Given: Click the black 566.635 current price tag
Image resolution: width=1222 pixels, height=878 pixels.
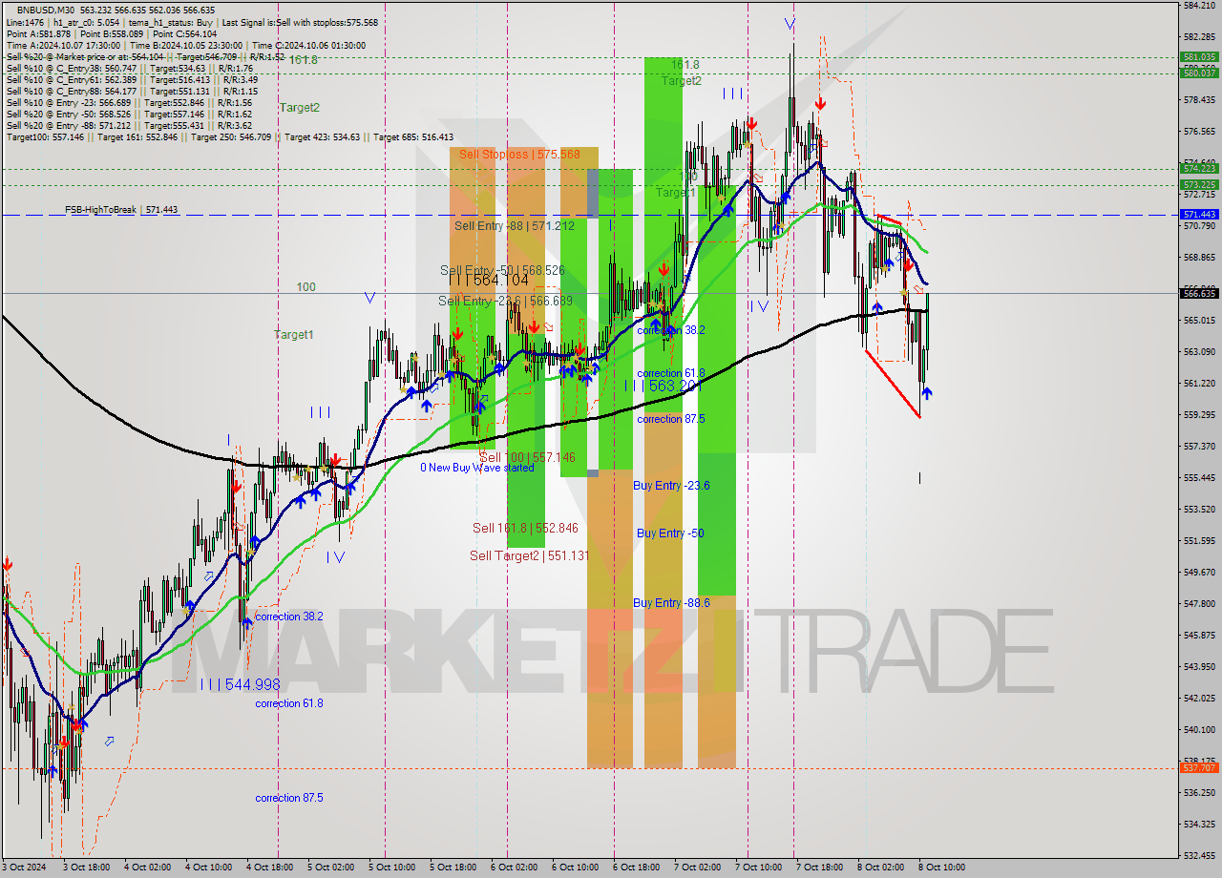Looking at the screenshot, I should (1199, 293).
